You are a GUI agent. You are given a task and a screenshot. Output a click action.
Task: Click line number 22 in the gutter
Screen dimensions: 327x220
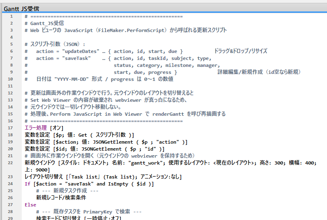(10, 163)
